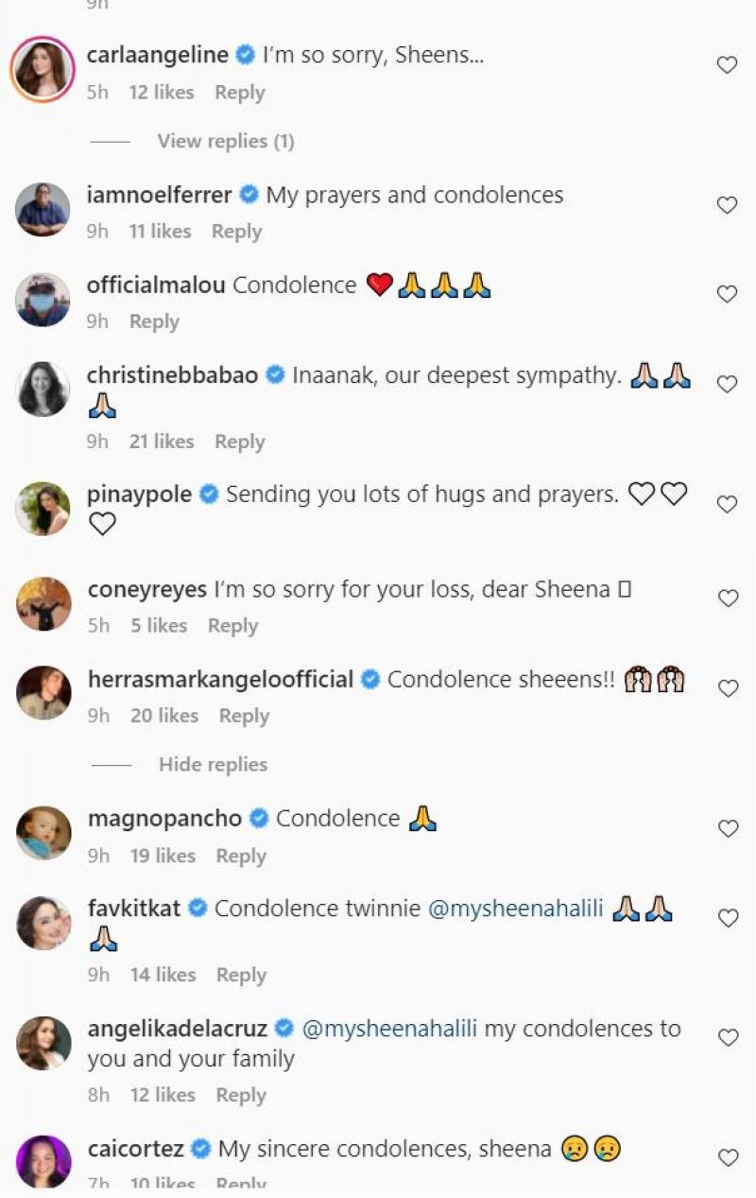Reply to christinebbabao's comment

pyautogui.click(x=240, y=442)
